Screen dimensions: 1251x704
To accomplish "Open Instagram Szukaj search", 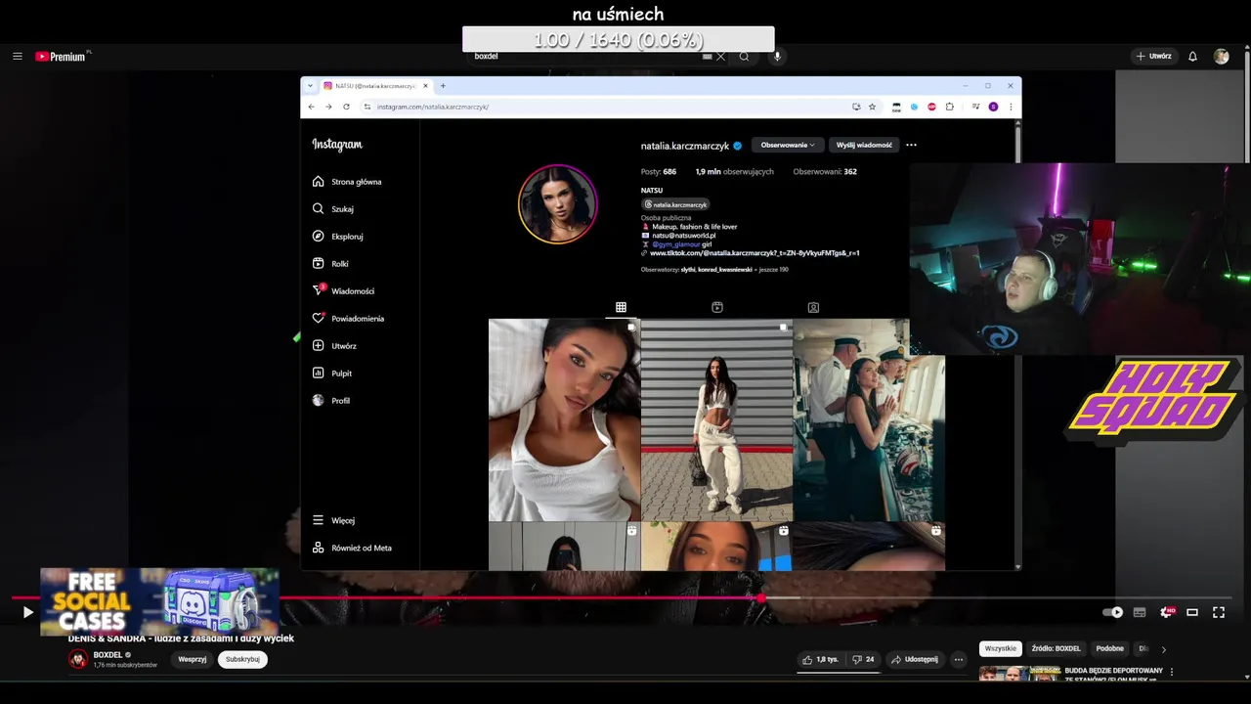I will click(x=333, y=209).
